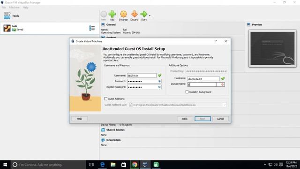Click the dialog question mark help icon
Viewport: 300px width, 169px height.
(216, 41)
